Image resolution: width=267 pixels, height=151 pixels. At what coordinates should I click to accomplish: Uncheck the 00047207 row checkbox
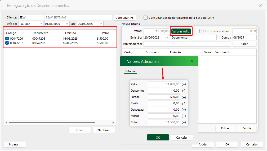click(7, 43)
